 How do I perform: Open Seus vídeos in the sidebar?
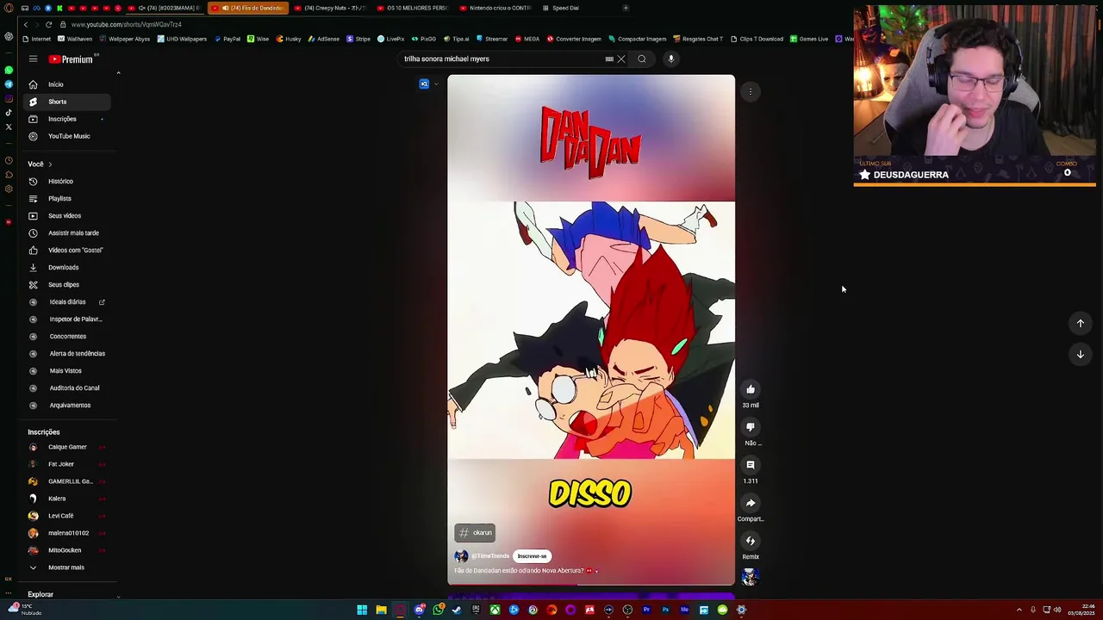pyautogui.click(x=67, y=216)
